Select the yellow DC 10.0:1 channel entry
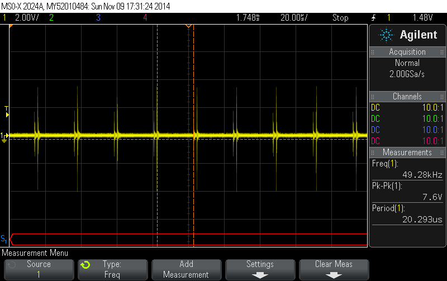Screen dimensions: 447x281 click(x=407, y=107)
